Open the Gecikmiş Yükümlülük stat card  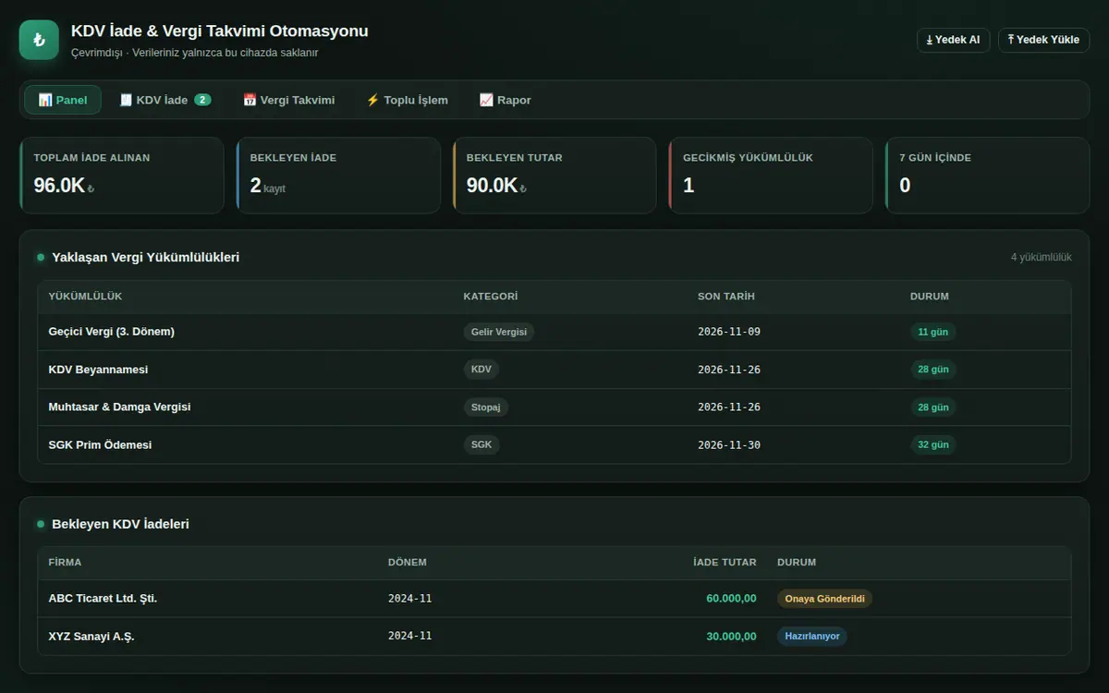(771, 176)
